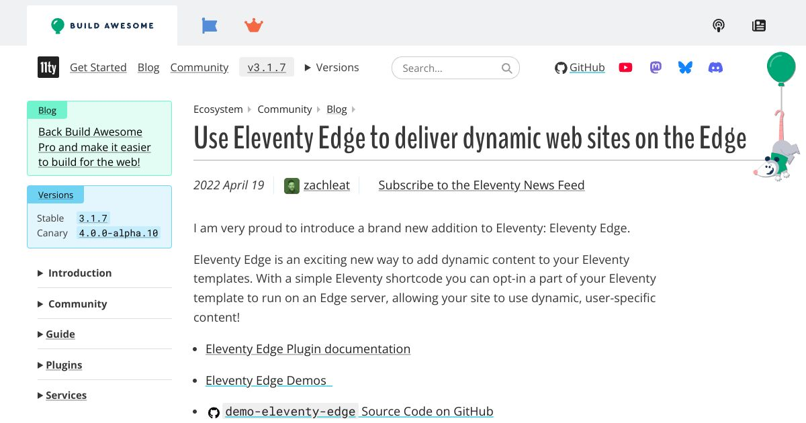The height and width of the screenshot is (423, 806).
Task: Open Eleventy Edge Plugin documentation
Action: tap(308, 349)
